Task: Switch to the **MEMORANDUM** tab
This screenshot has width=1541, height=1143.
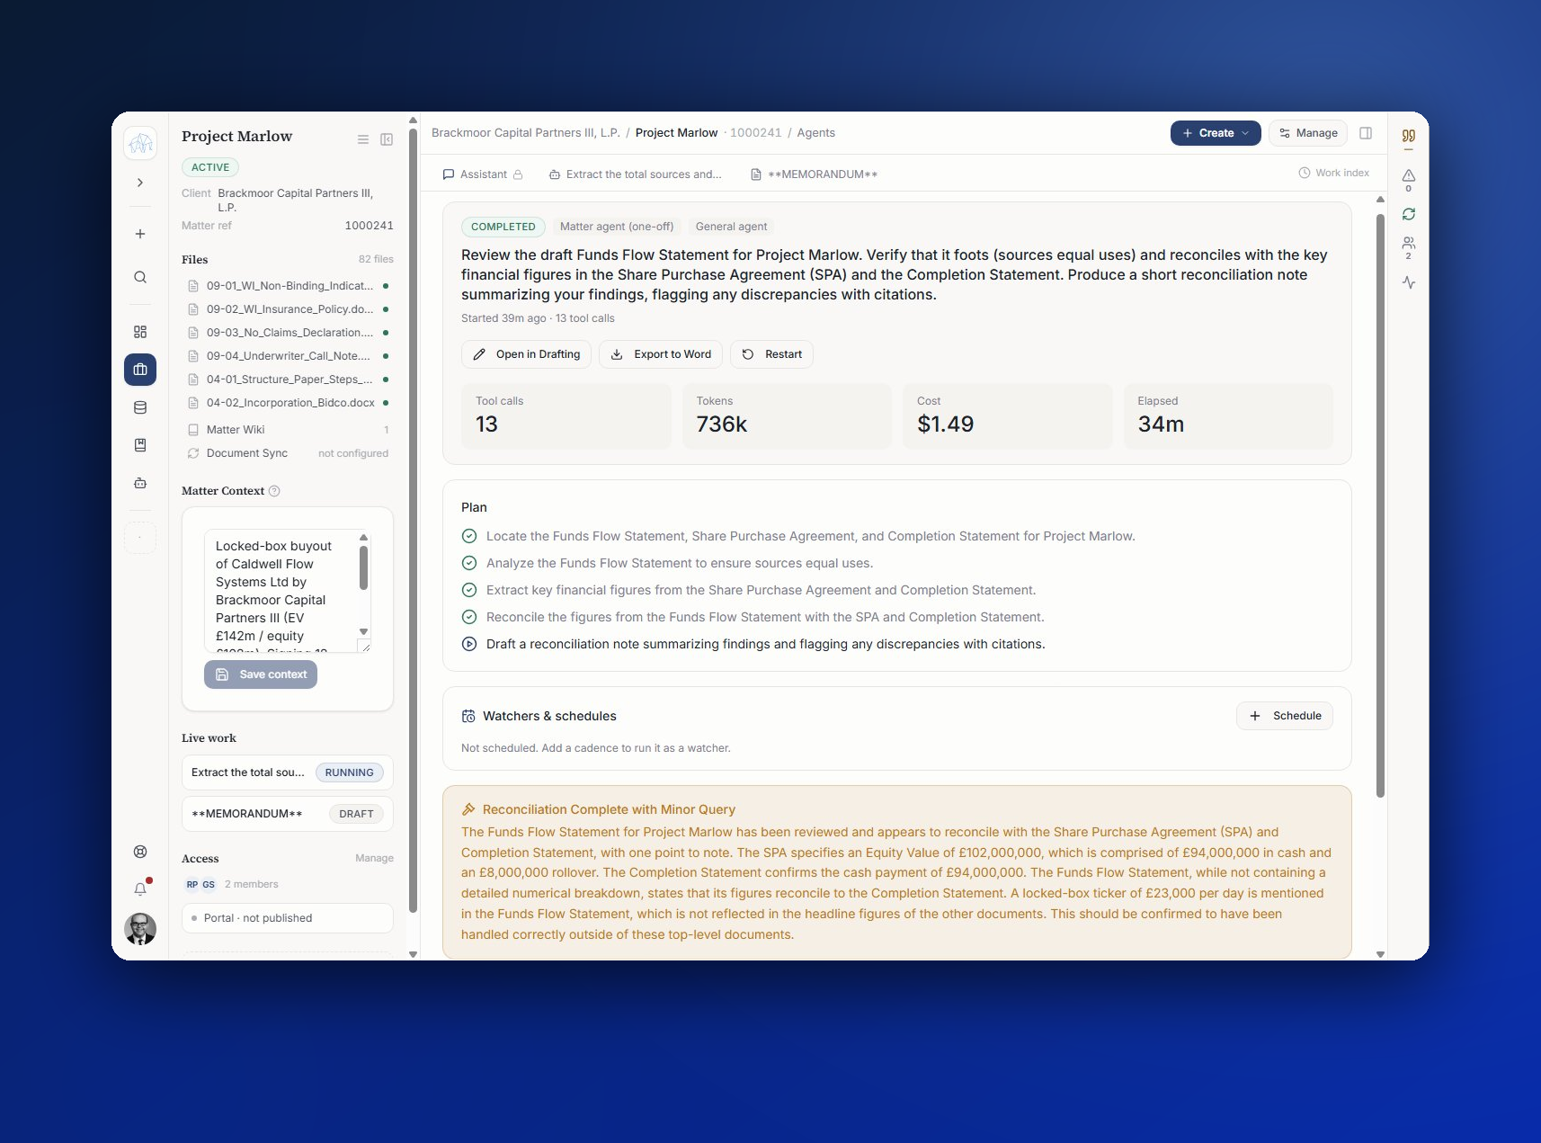Action: click(x=814, y=174)
